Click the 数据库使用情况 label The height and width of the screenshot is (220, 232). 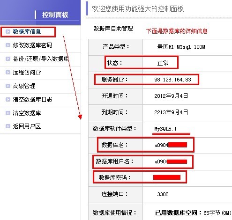[114, 213]
